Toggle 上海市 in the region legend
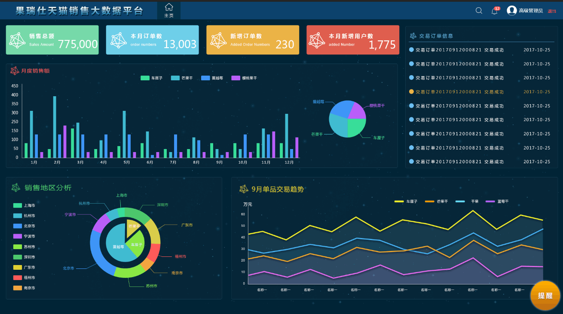The width and height of the screenshot is (563, 314). [18, 206]
